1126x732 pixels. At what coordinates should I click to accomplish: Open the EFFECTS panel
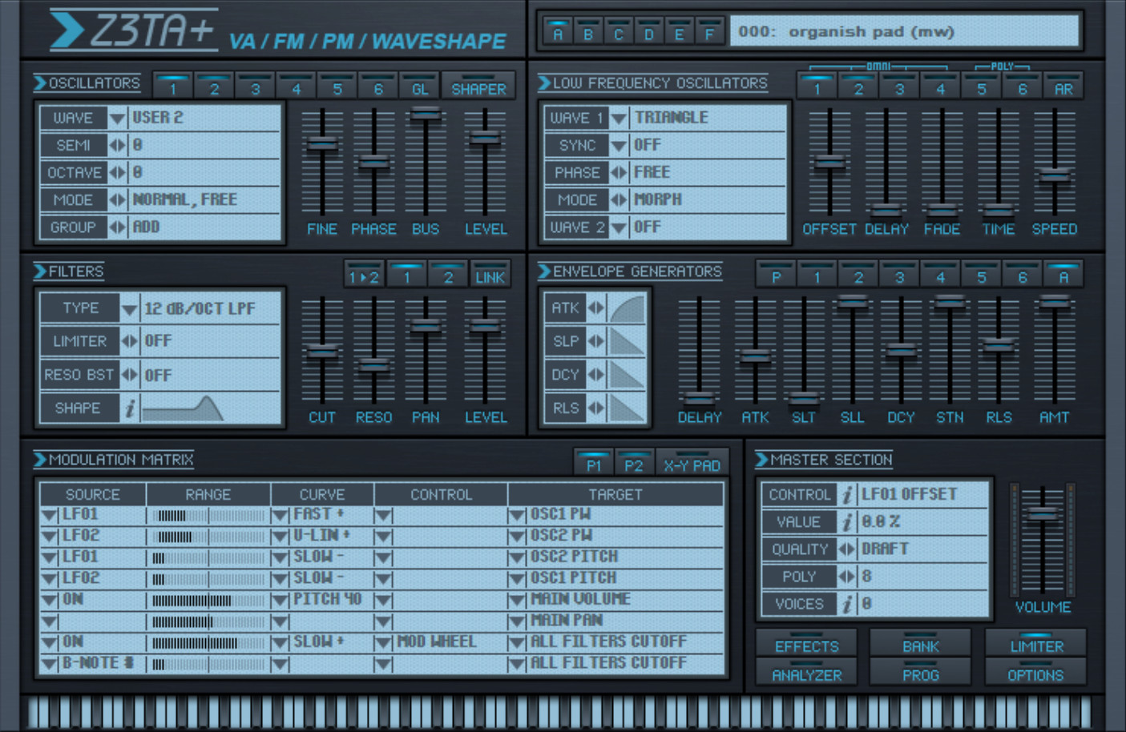pyautogui.click(x=806, y=644)
